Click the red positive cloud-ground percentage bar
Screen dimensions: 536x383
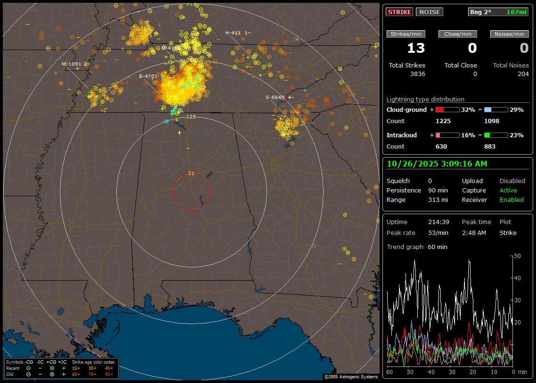pos(447,109)
